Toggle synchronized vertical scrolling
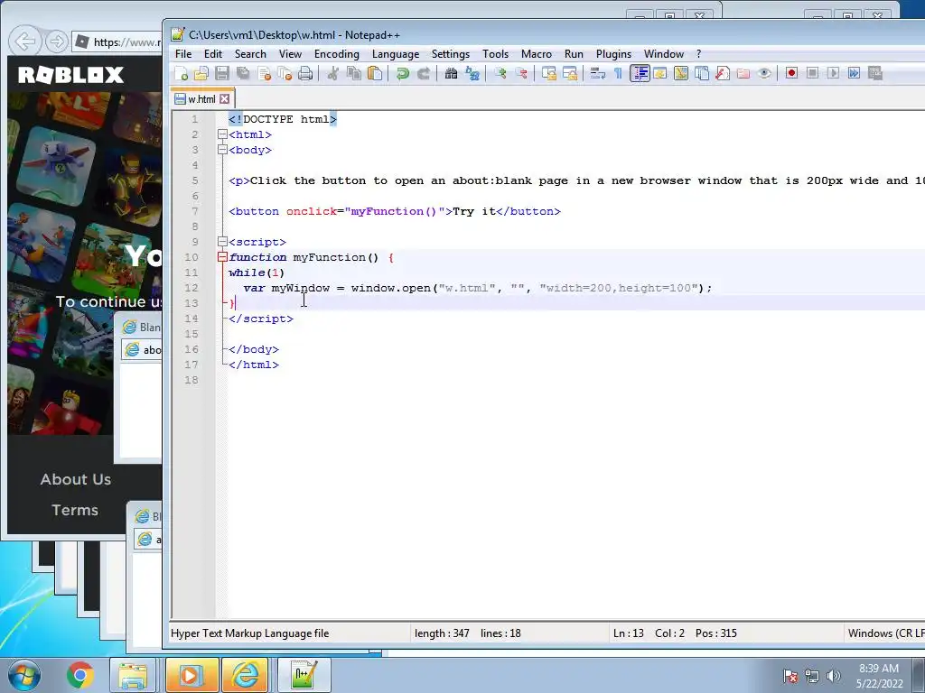925x693 pixels. point(548,74)
